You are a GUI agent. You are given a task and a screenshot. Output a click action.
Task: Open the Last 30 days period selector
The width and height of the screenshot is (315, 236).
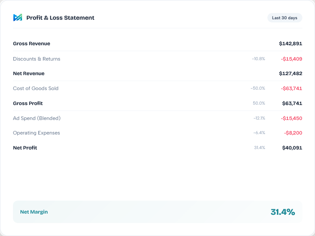pos(284,18)
